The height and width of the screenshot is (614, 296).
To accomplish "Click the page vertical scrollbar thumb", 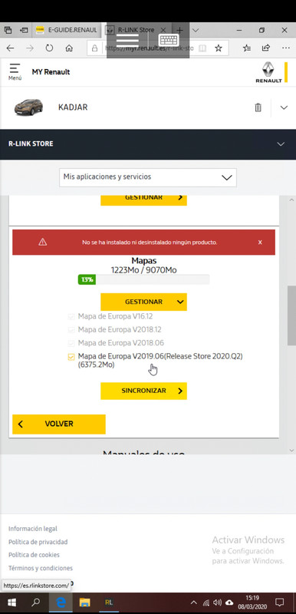I will point(291,315).
